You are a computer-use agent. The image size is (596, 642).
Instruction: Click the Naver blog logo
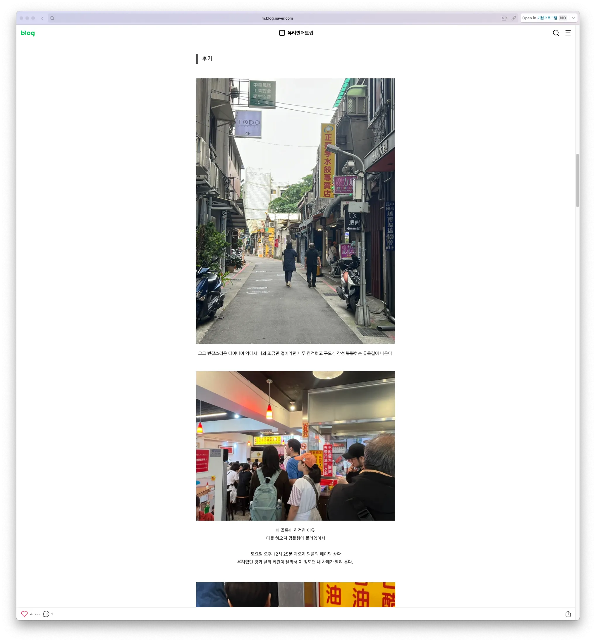click(x=28, y=33)
